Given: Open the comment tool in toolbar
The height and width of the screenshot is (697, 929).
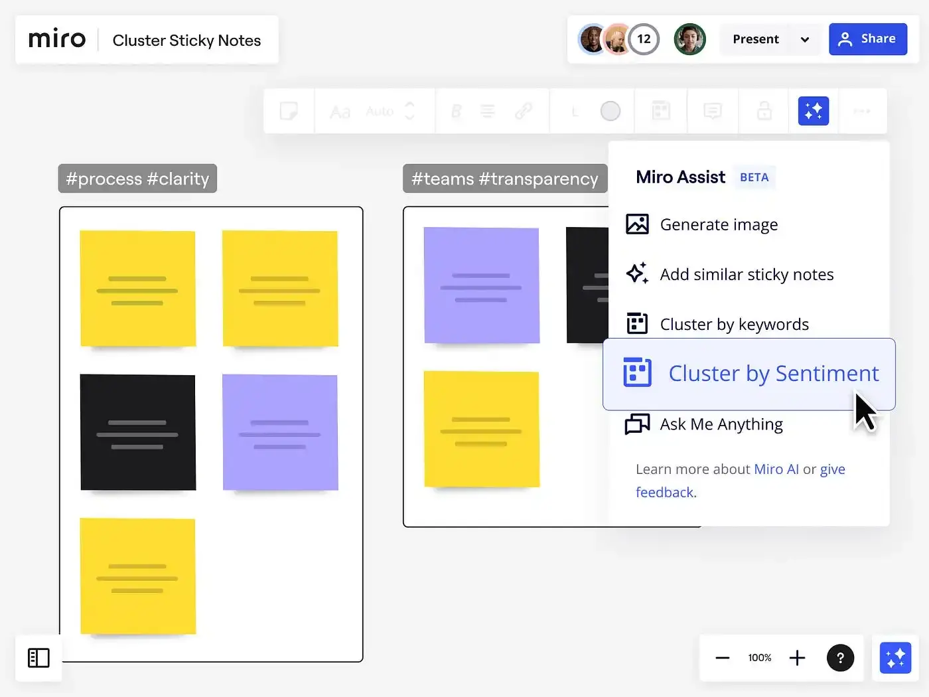Looking at the screenshot, I should pos(713,111).
